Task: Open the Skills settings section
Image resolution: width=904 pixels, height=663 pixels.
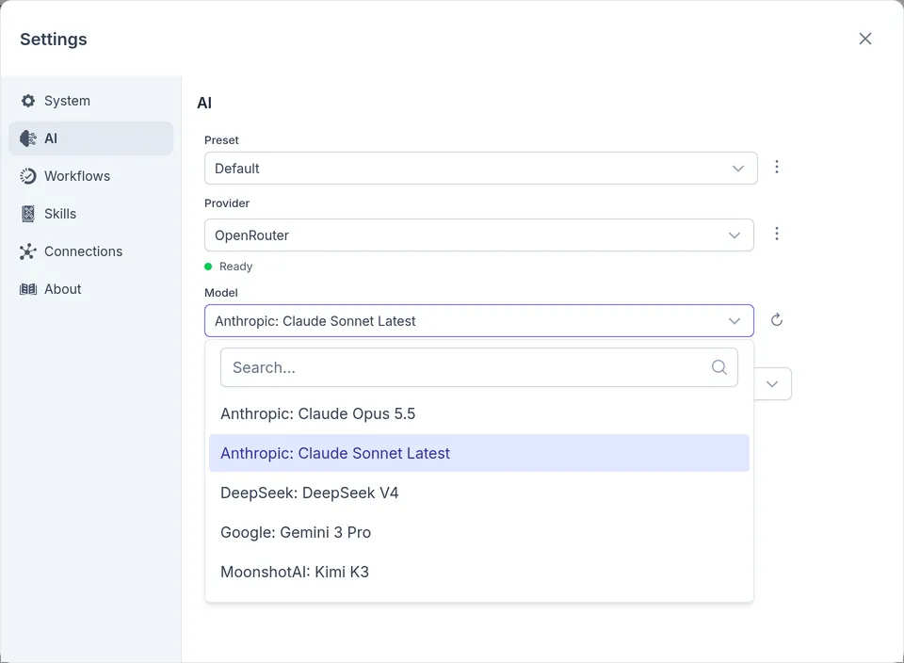Action: pyautogui.click(x=91, y=214)
